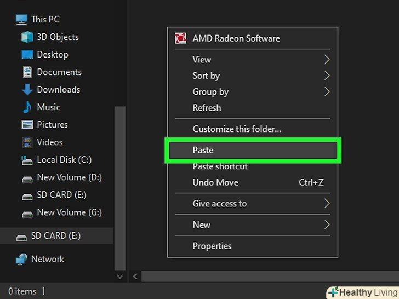Viewport: 399px width, 299px height.
Task: Click the Documents folder icon
Action: click(x=27, y=72)
